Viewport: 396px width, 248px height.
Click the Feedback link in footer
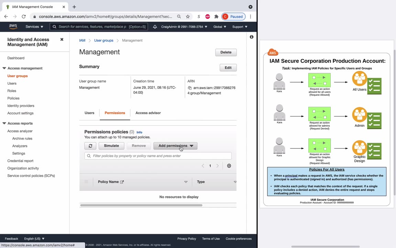click(11, 239)
